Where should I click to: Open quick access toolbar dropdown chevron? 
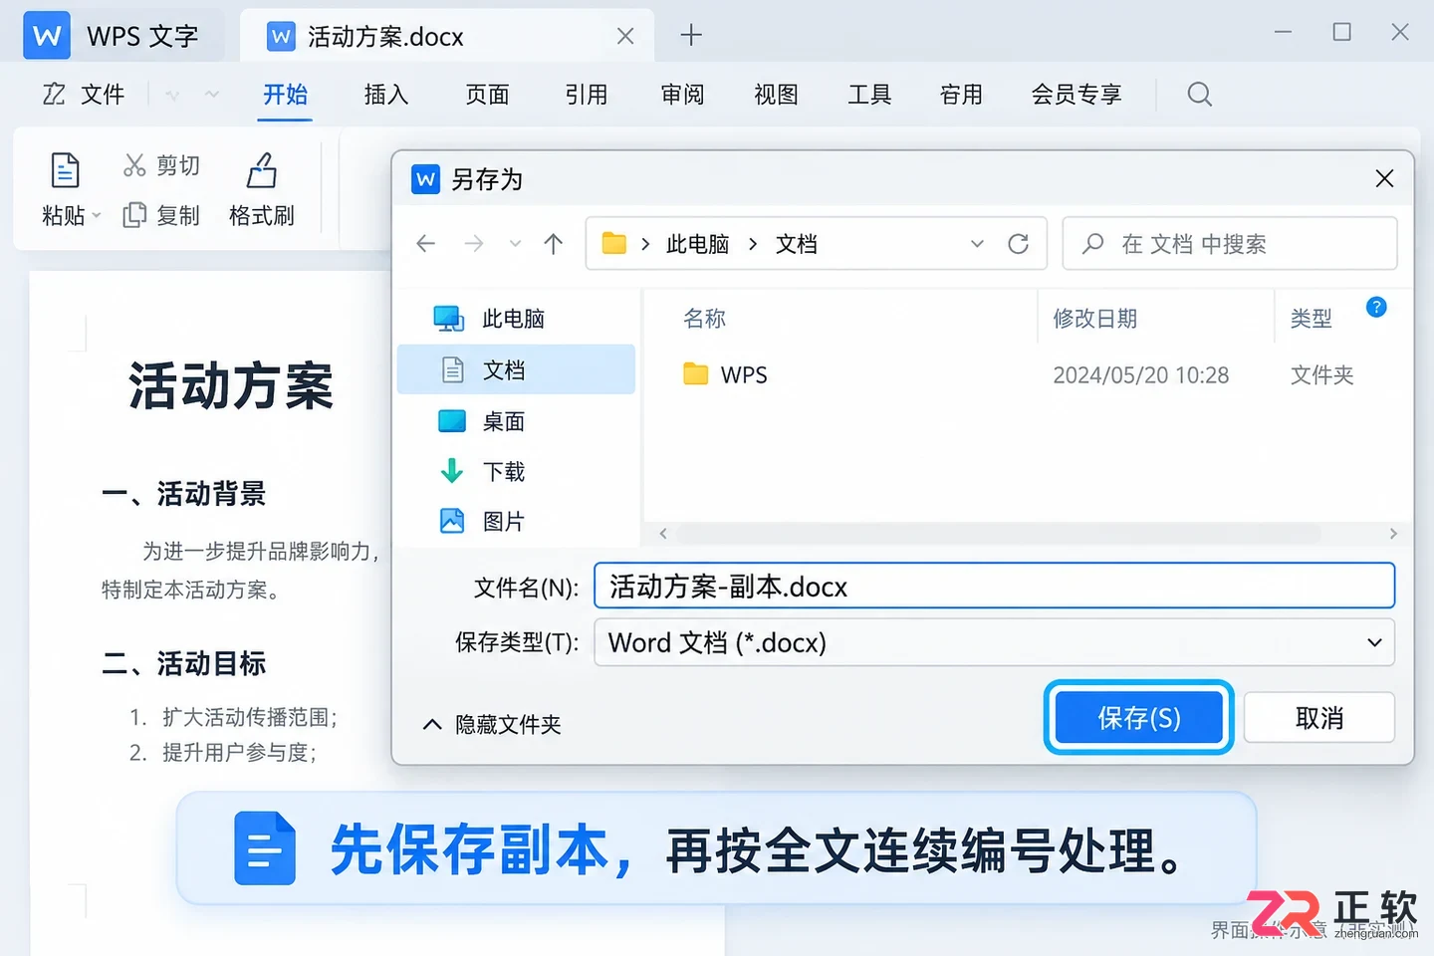(x=212, y=95)
